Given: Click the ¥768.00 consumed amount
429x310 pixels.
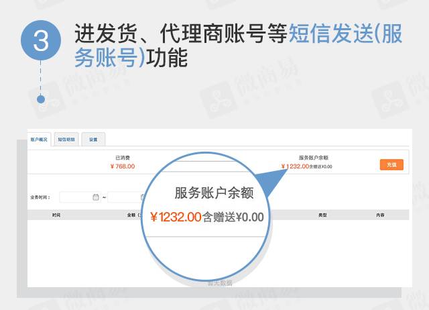Looking at the screenshot, I should (123, 166).
